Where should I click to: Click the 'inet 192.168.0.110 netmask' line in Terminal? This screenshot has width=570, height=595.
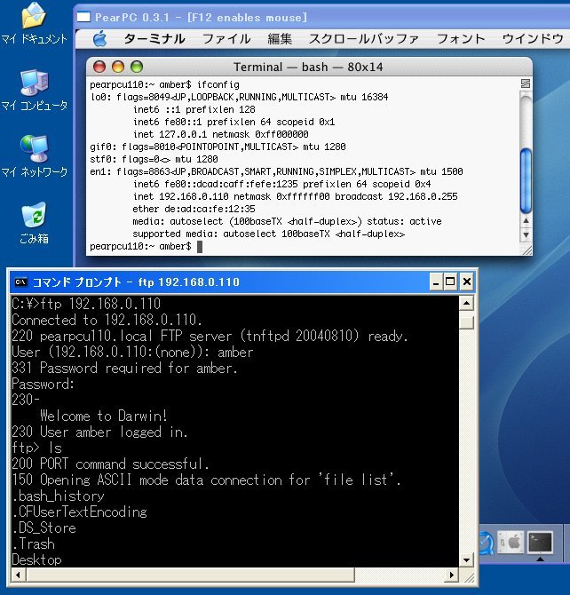(295, 196)
